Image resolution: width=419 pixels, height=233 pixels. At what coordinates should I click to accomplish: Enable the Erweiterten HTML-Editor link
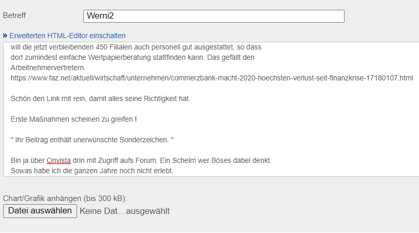point(67,36)
